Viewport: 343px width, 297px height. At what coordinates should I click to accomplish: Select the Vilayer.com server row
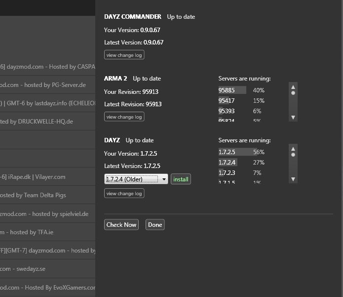(47, 177)
